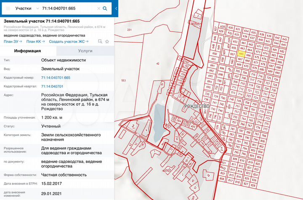Image resolution: width=303 pixels, height=200 pixels.
Task: Click the Для ведения гражданами садоводства value
Action: (x=71, y=150)
